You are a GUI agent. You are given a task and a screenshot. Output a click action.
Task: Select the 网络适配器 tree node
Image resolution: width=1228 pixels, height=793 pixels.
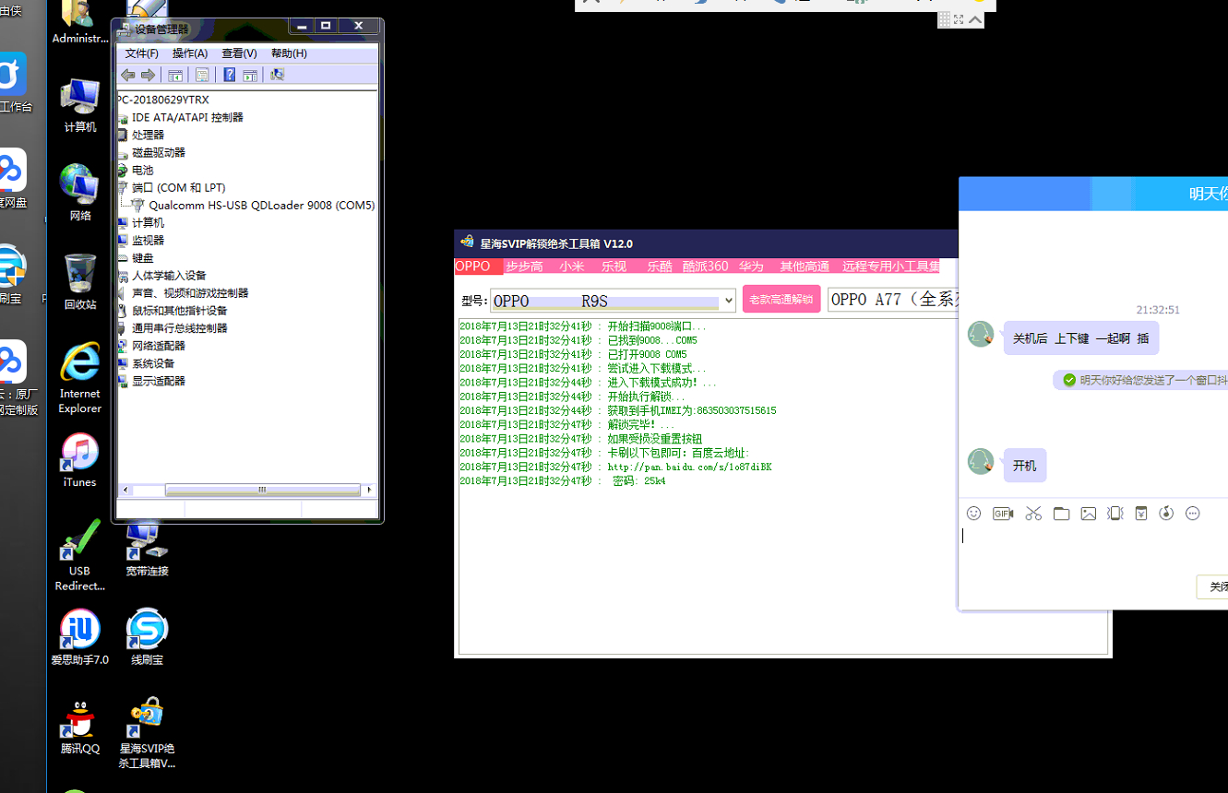pos(159,345)
